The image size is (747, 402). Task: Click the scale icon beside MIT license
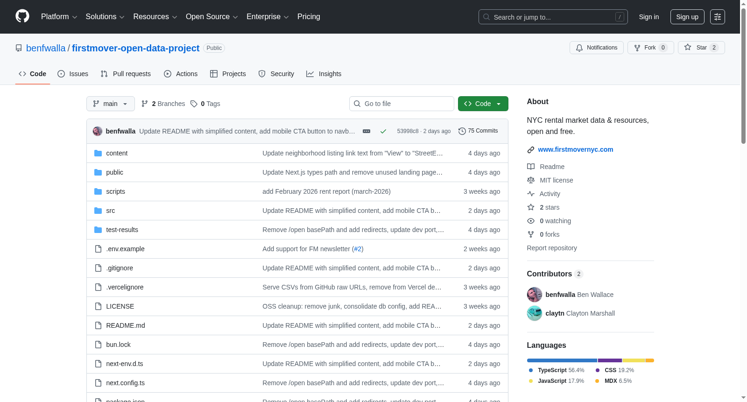531,180
